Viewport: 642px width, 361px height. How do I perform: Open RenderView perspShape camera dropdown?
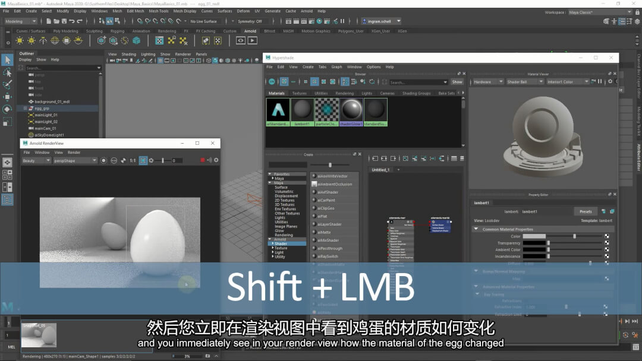(x=75, y=161)
